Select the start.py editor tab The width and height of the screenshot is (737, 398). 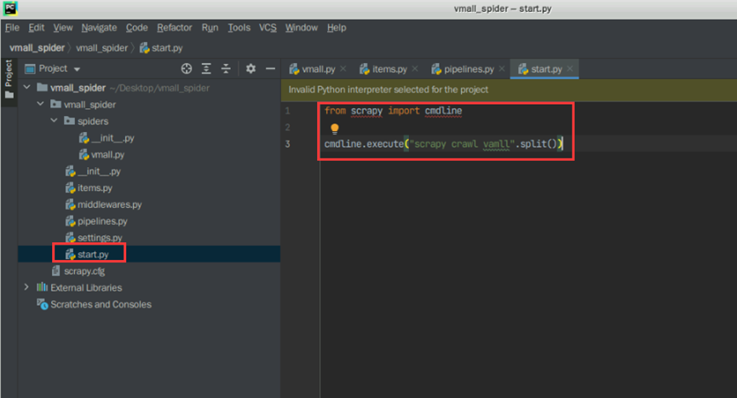[x=546, y=69]
